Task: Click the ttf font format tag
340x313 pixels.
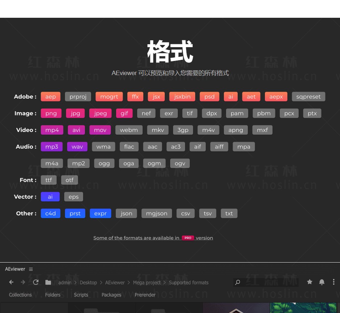Action: click(49, 180)
